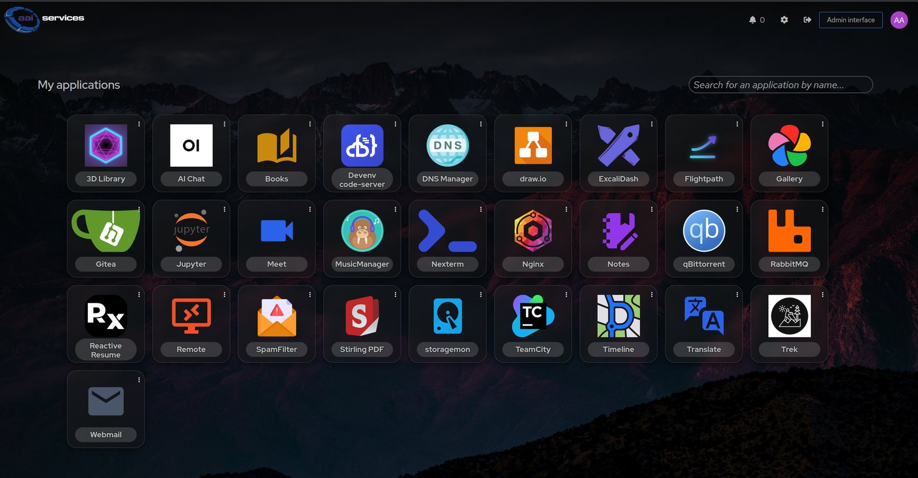Click the qBittorrent label

[x=704, y=264]
